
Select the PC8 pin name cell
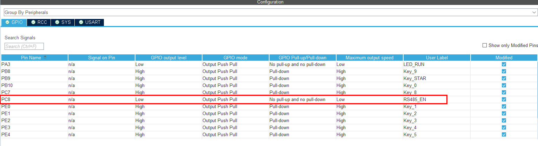coord(34,100)
